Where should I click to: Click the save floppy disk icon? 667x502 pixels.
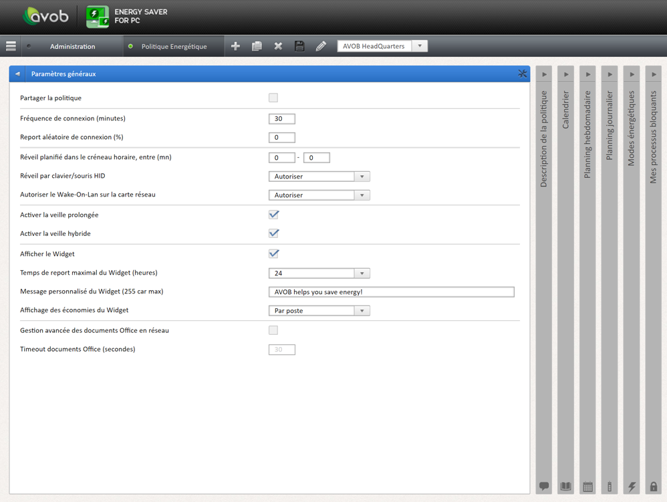click(x=299, y=46)
